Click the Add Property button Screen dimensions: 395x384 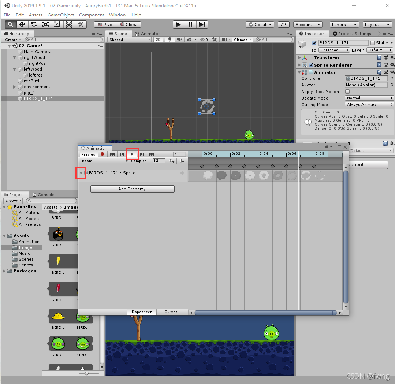pyautogui.click(x=132, y=189)
